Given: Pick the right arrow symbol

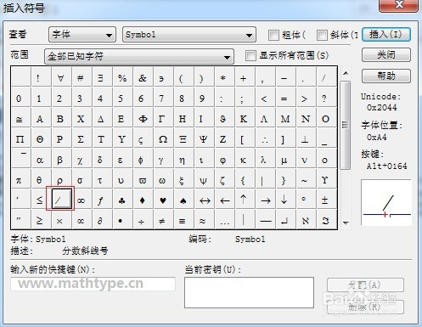Looking at the screenshot, I should (266, 200).
